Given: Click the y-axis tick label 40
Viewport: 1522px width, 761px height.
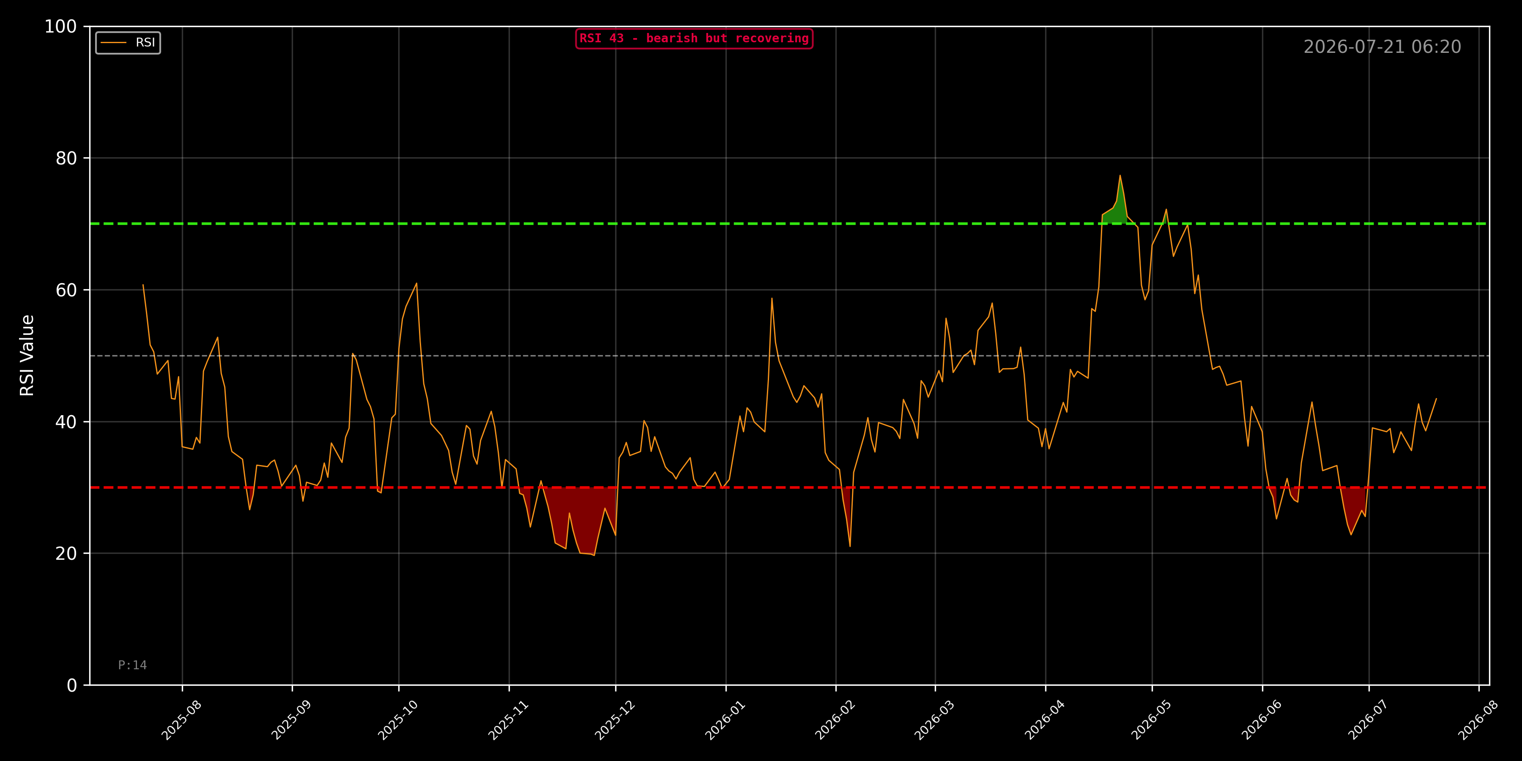Looking at the screenshot, I should [66, 422].
